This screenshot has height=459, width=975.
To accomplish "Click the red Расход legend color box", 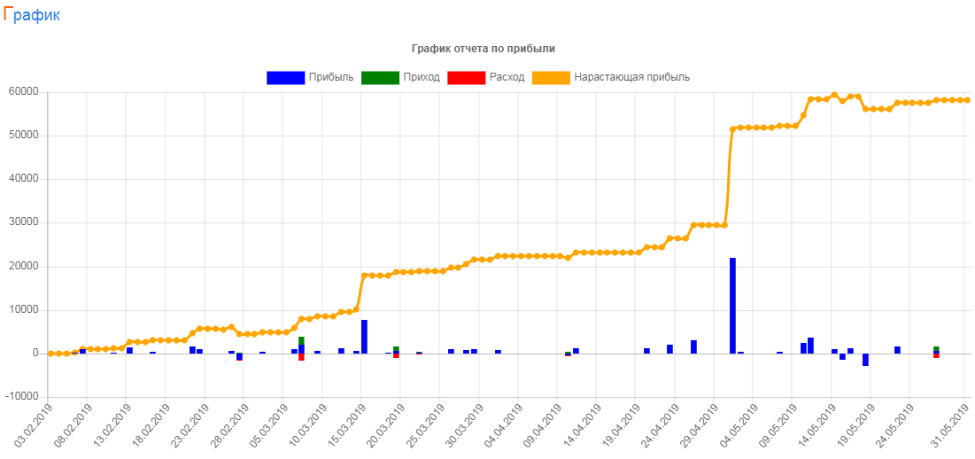I will [466, 78].
